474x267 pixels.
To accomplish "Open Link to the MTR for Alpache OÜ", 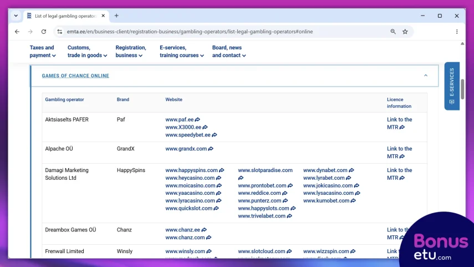I will (x=399, y=153).
